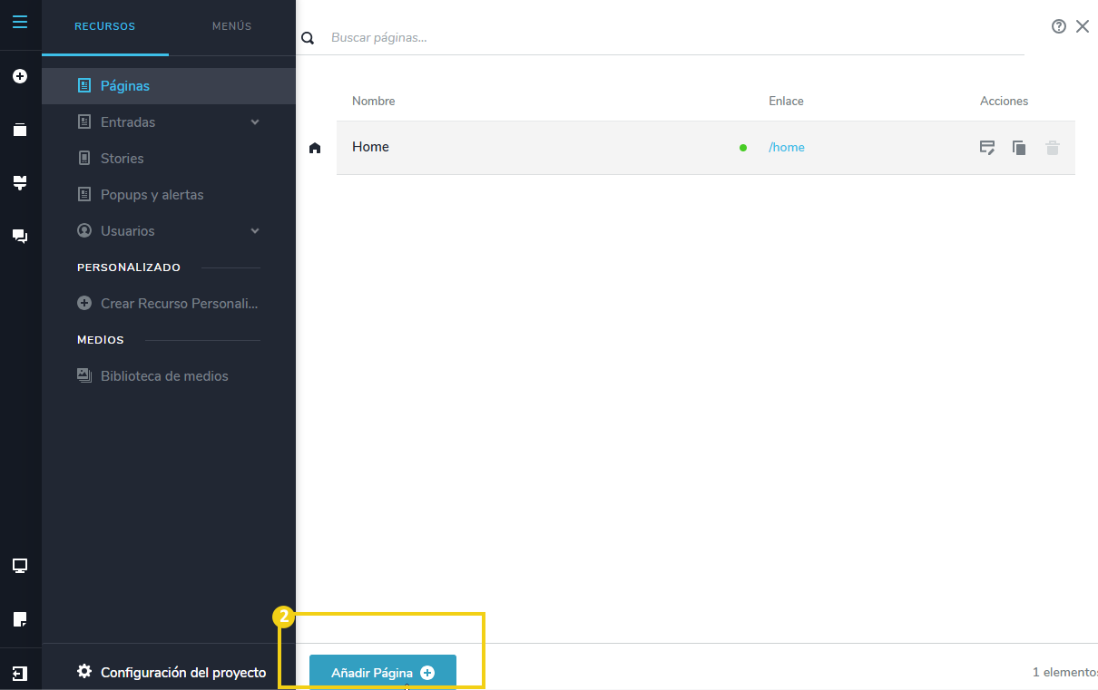
Task: Open the comments chat icon in left rail
Action: (20, 237)
